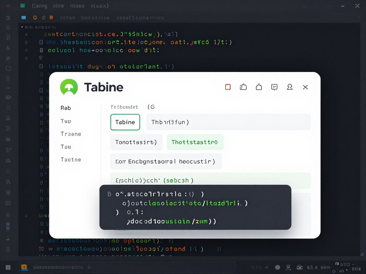Click the thumbs-up icon in Tabine dialog
Image resolution: width=366 pixels, height=274 pixels.
point(243,87)
